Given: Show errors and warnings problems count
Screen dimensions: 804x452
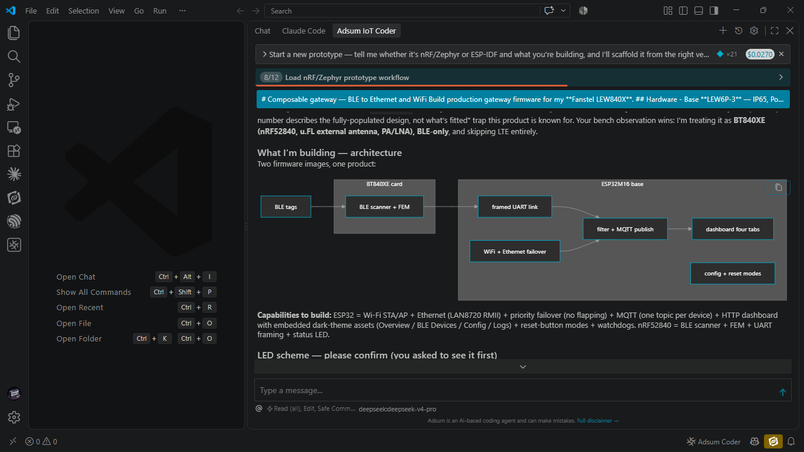Looking at the screenshot, I should coord(41,441).
